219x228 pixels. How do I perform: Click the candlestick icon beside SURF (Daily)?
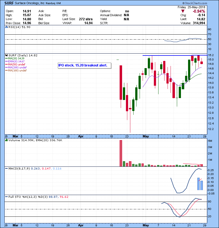pyautogui.click(x=6, y=55)
